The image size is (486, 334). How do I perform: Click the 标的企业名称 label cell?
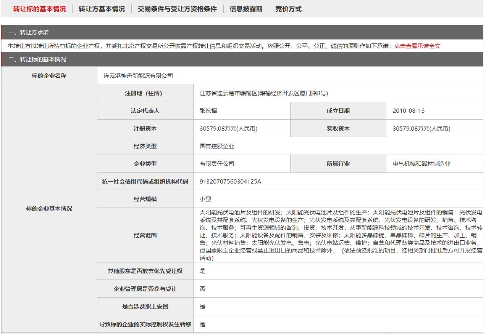pos(49,75)
